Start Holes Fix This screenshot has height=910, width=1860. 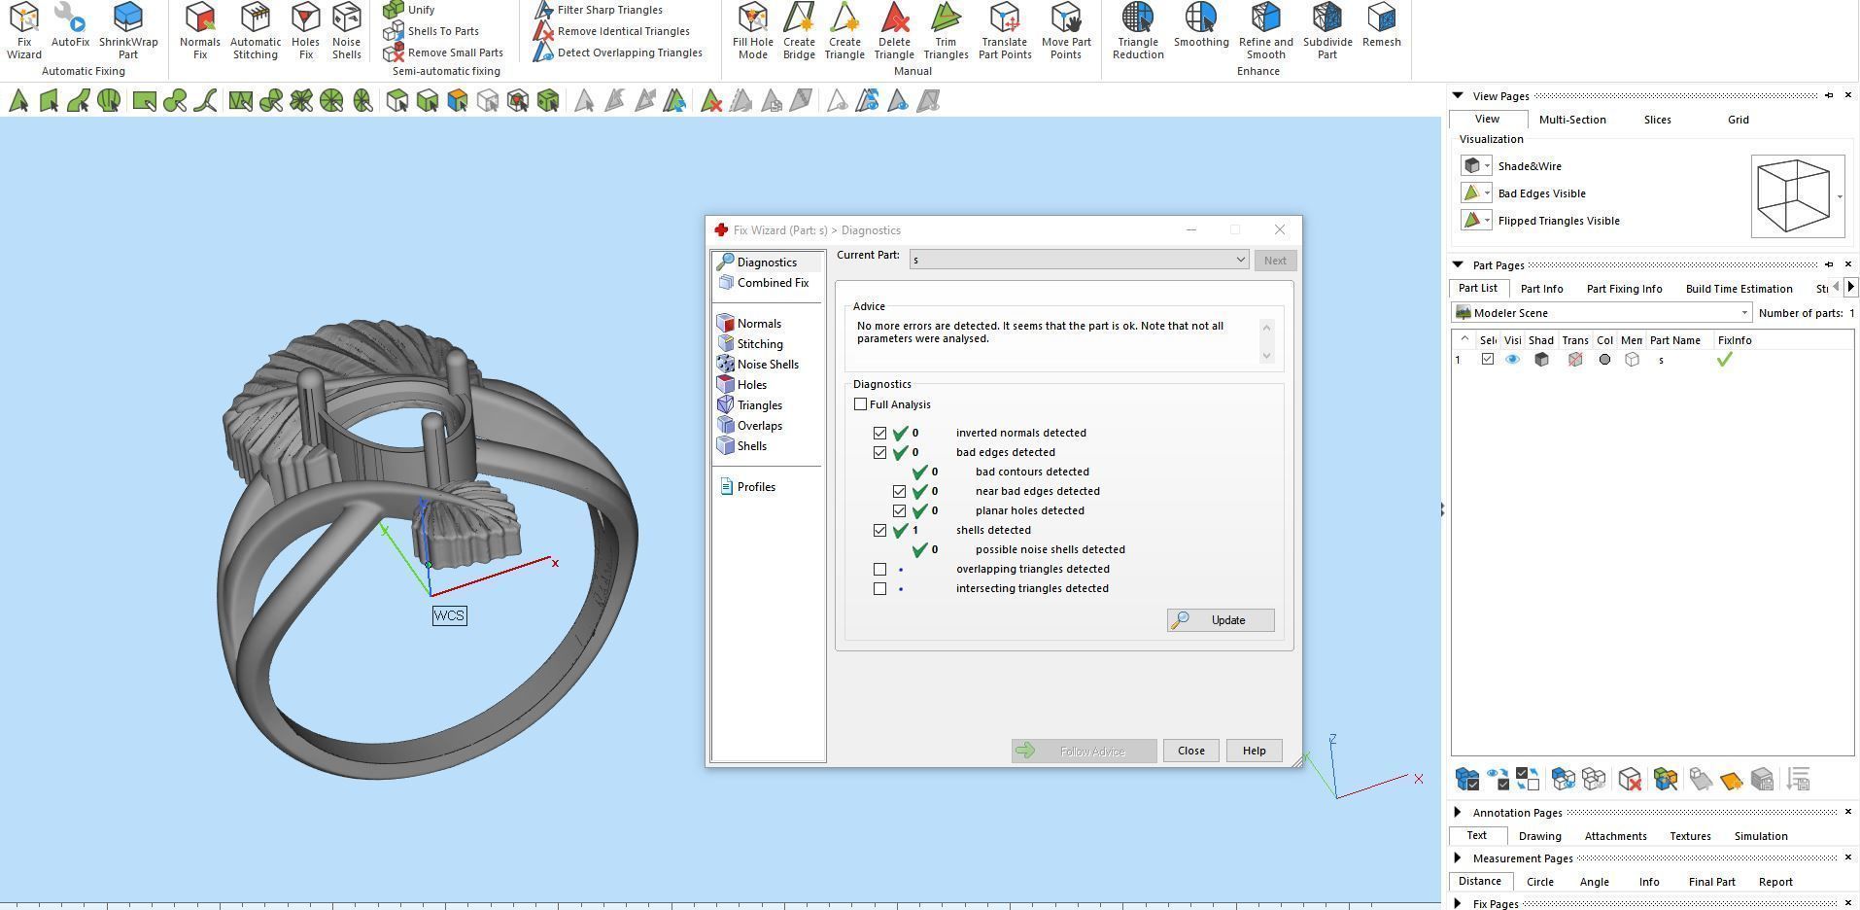305,30
